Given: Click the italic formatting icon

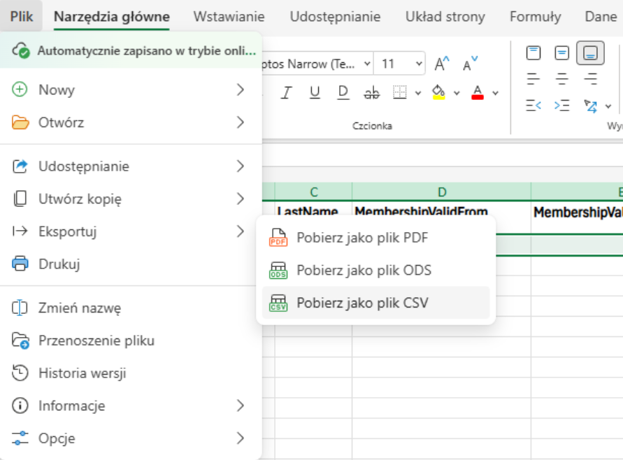Looking at the screenshot, I should pyautogui.click(x=285, y=92).
